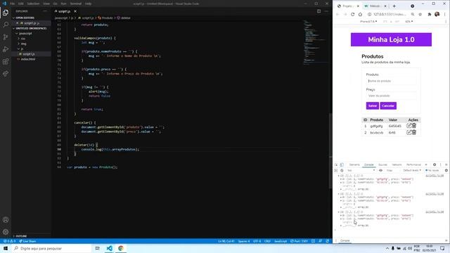This screenshot has width=450, height=253.
Task: Focus the Produto name input field
Action: click(391, 81)
